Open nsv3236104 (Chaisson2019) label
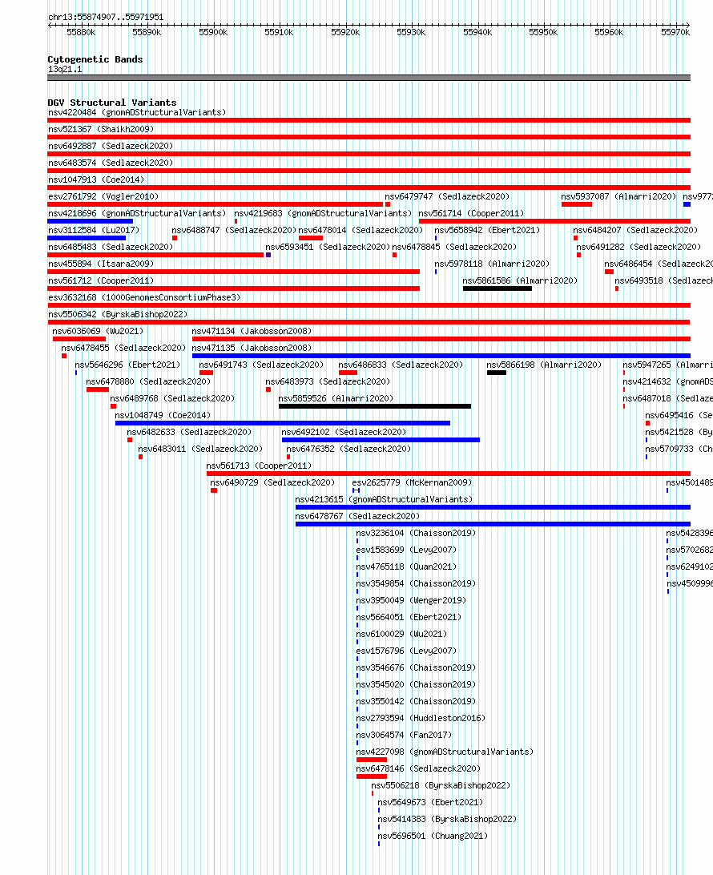713x875 pixels. 417,533
